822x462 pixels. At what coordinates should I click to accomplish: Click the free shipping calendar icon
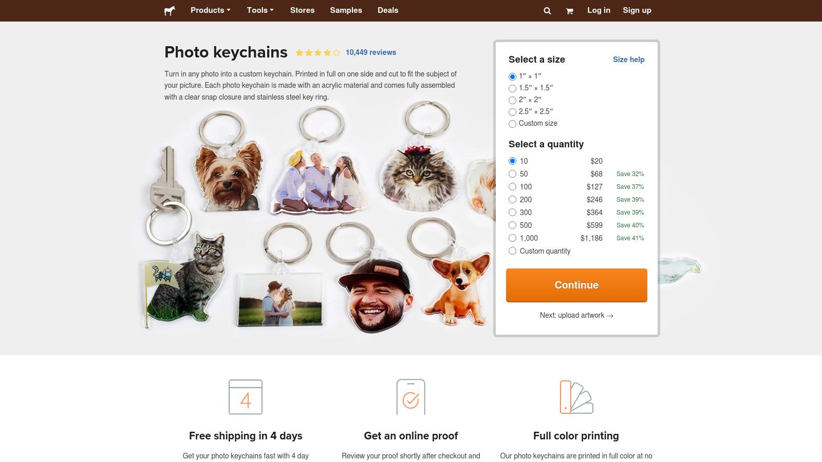(x=246, y=397)
